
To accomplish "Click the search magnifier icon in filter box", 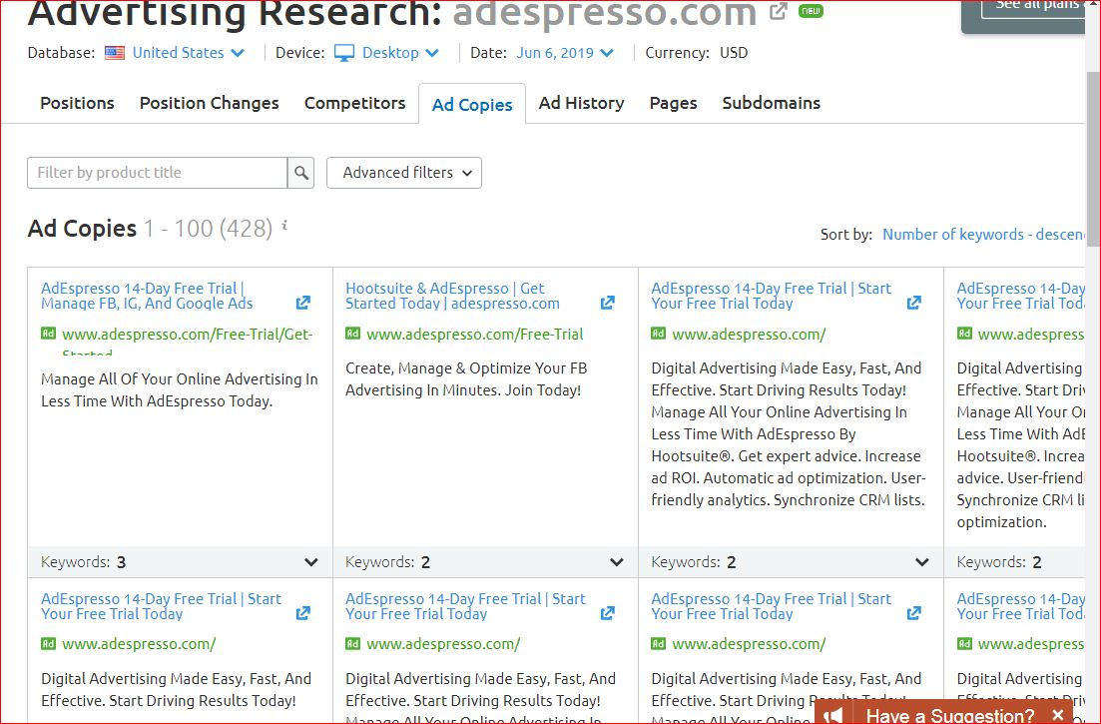I will click(x=300, y=173).
